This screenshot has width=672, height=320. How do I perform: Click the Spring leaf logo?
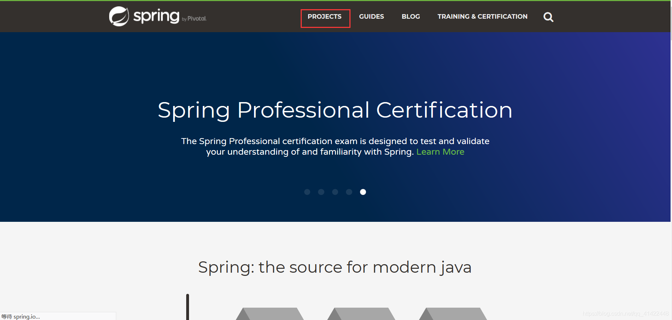119,16
